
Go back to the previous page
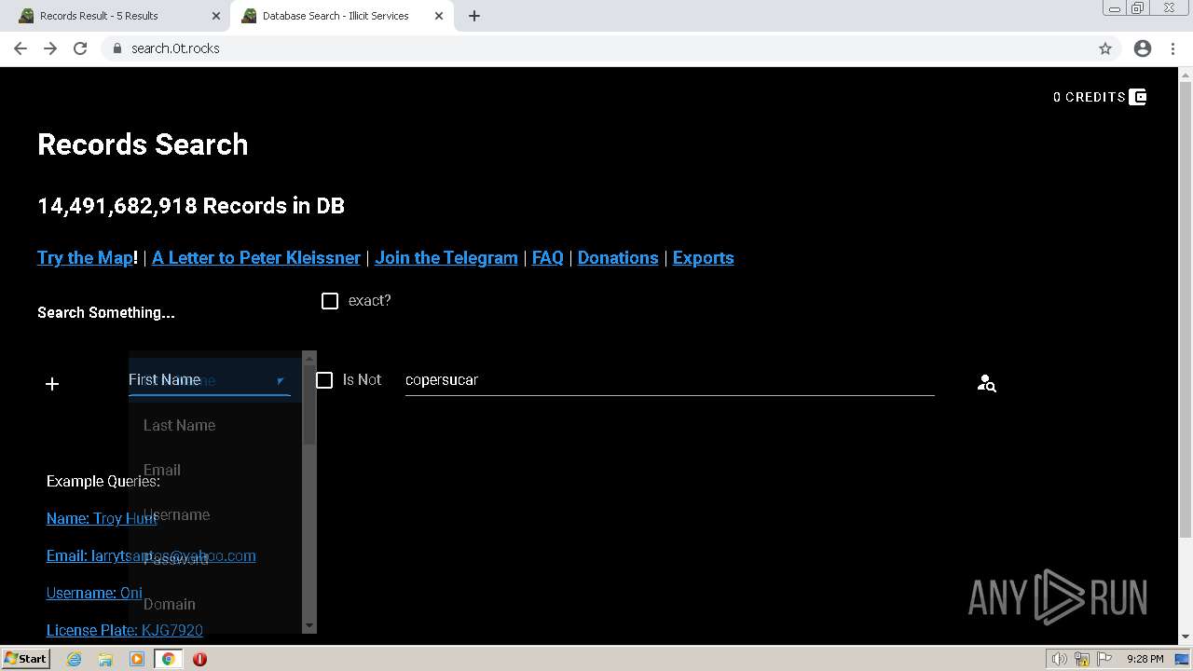21,48
